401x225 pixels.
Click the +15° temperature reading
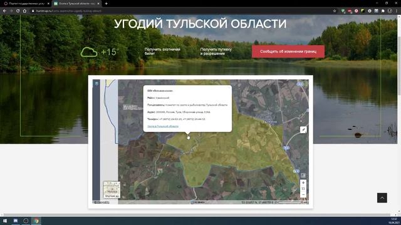(110, 52)
